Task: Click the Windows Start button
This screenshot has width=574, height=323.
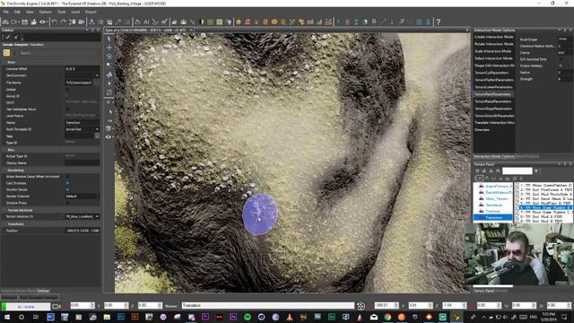Action: [7, 317]
